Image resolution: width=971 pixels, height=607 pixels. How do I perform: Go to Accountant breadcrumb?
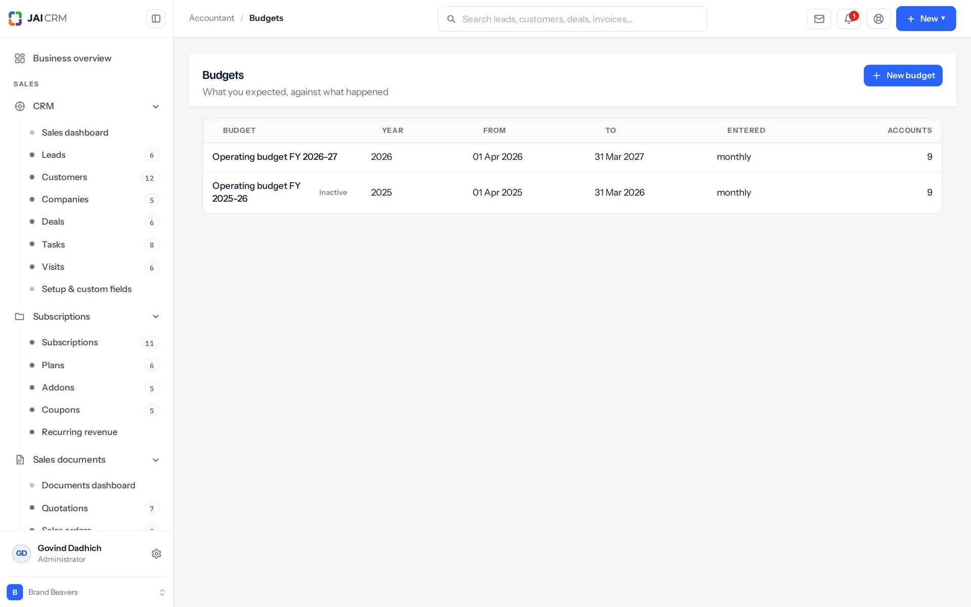click(x=211, y=18)
